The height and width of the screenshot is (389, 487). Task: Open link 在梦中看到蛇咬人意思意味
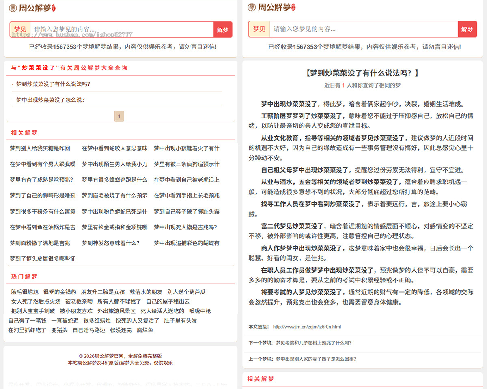click(115, 148)
